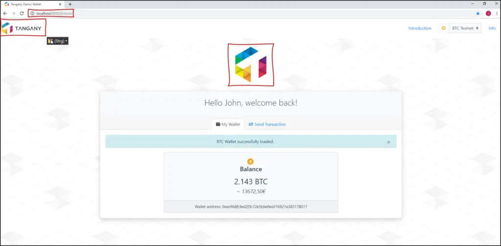
Task: Reload the page with the refresh icon
Action: click(22, 13)
